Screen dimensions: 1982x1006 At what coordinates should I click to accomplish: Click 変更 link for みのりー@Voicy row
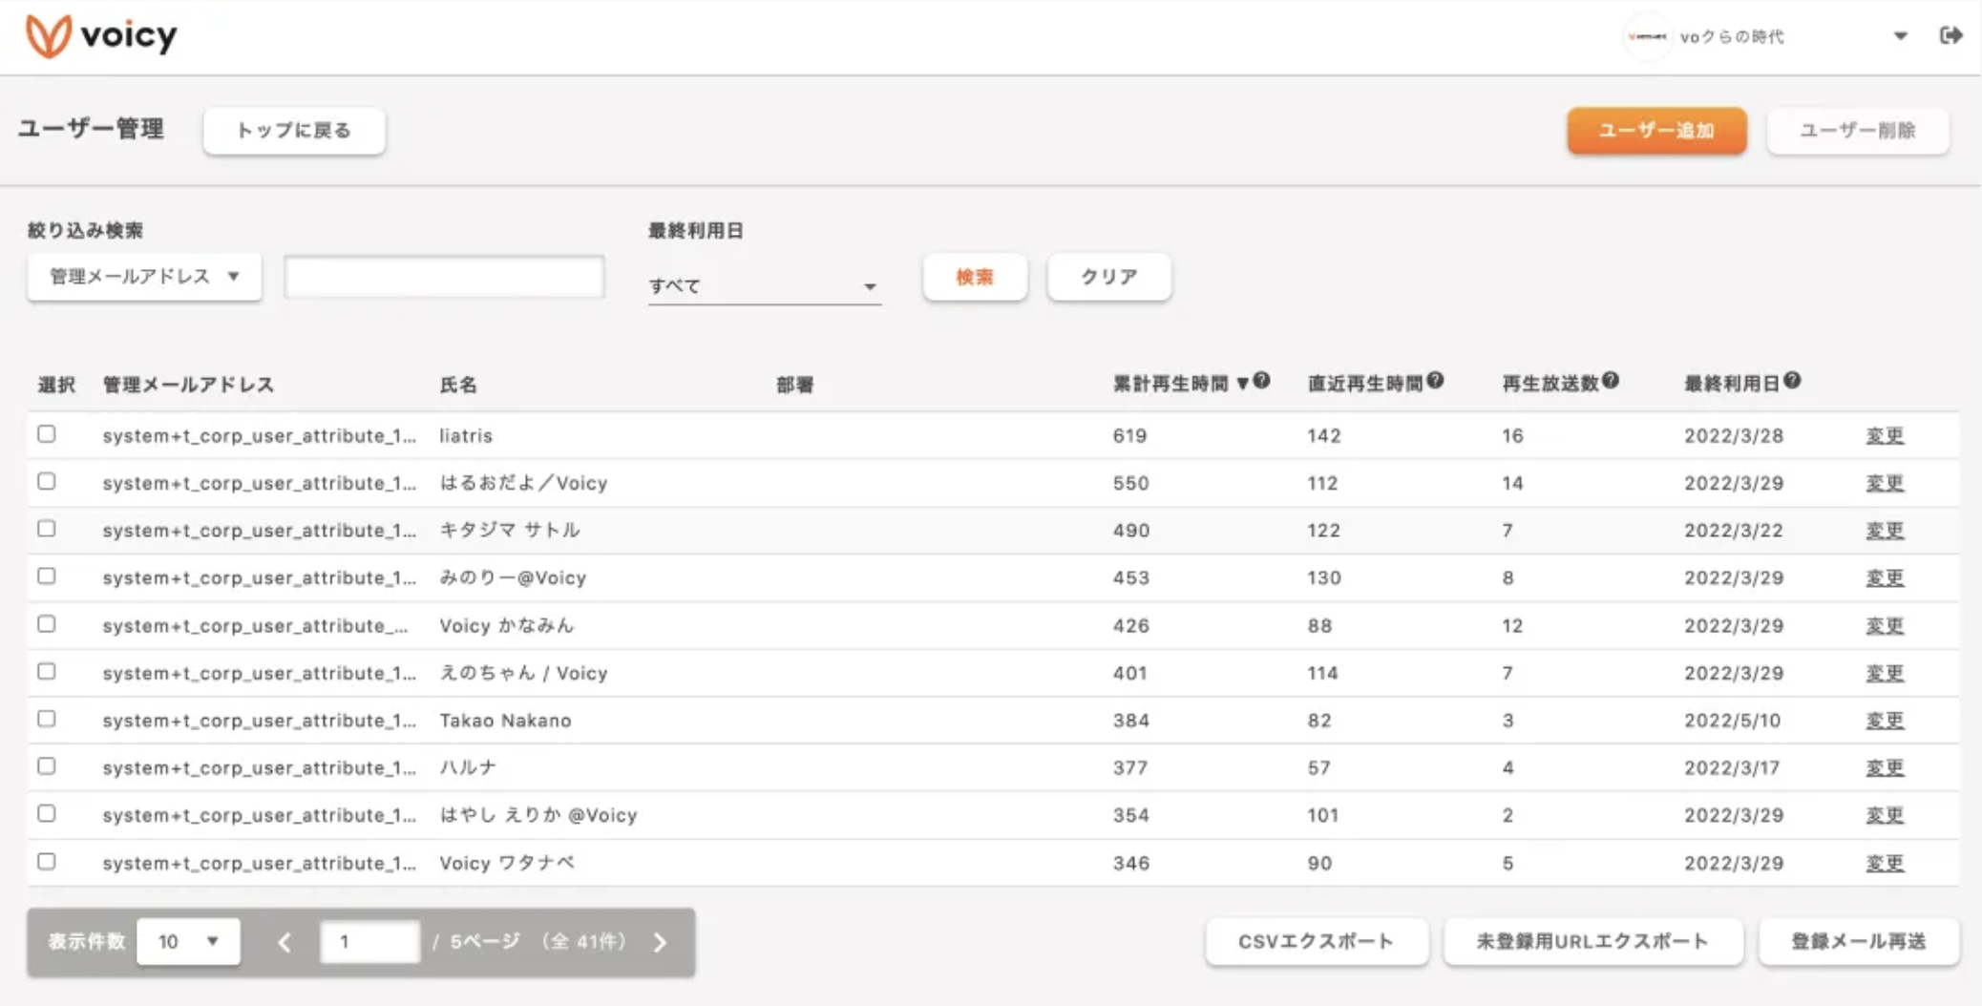[x=1885, y=577]
